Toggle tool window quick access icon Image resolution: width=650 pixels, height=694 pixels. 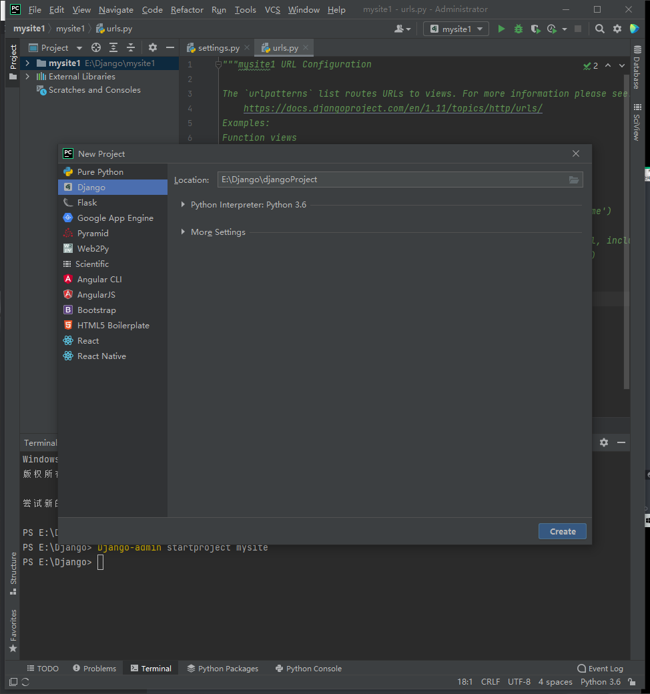tap(13, 682)
